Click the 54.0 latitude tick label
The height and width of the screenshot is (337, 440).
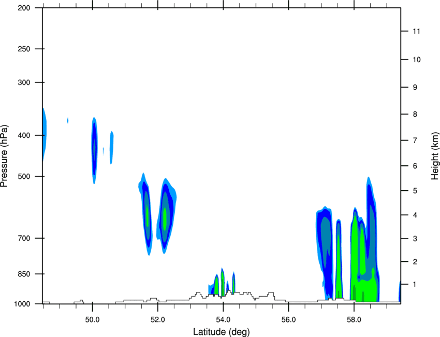(x=223, y=320)
